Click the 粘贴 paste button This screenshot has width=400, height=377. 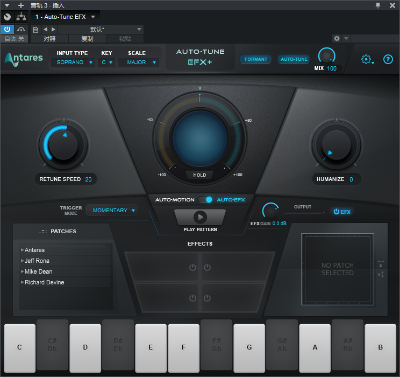coord(125,39)
